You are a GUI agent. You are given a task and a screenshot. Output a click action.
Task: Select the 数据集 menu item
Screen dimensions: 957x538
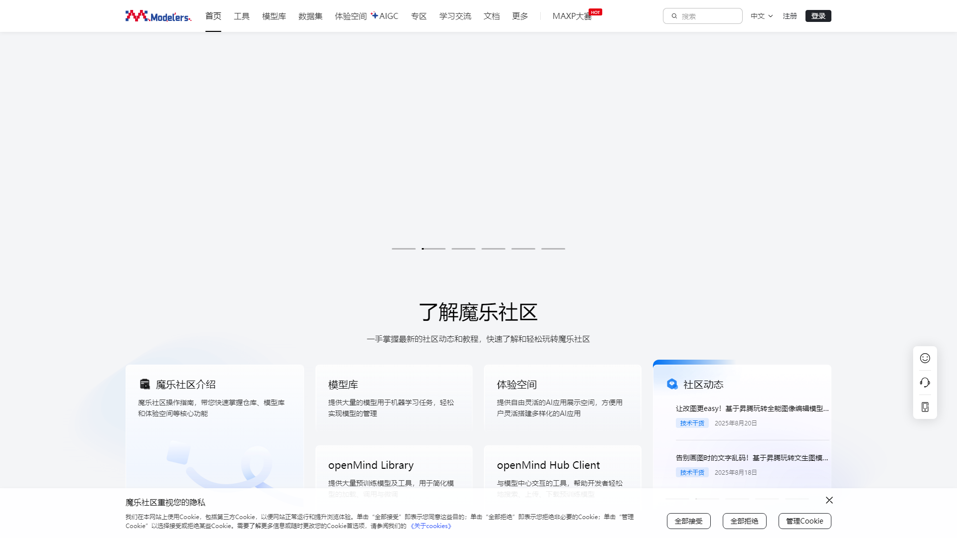click(x=310, y=15)
